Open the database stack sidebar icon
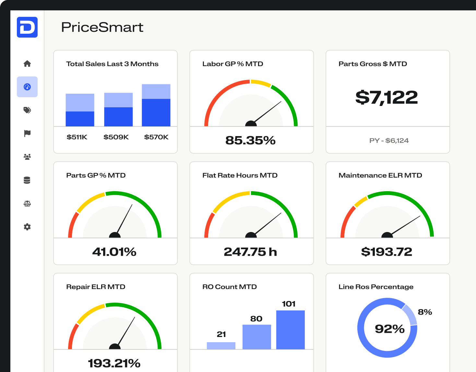The height and width of the screenshot is (372, 476). (x=27, y=180)
